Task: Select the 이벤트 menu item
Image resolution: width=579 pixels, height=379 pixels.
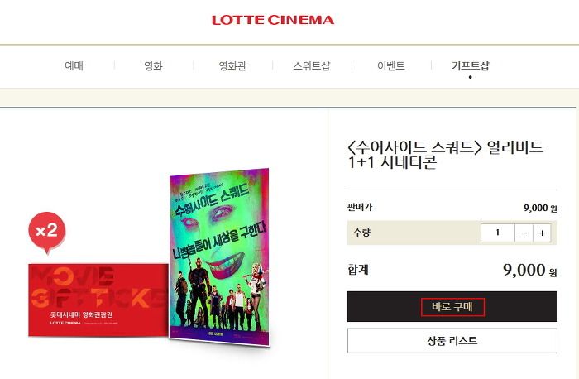Action: pos(391,65)
